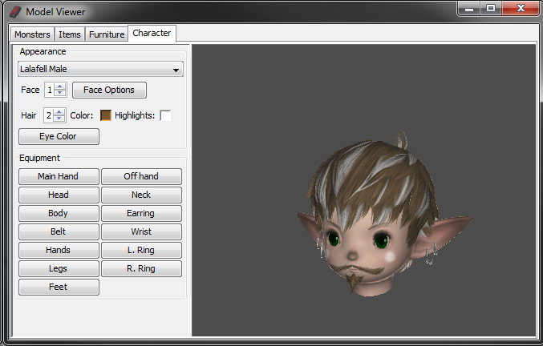Click the Model Viewer title bar icon
543x346 pixels.
point(15,12)
